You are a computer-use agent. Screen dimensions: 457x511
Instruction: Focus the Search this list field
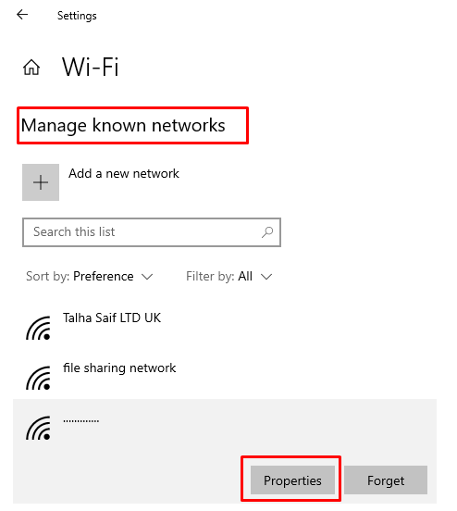pyautogui.click(x=152, y=232)
